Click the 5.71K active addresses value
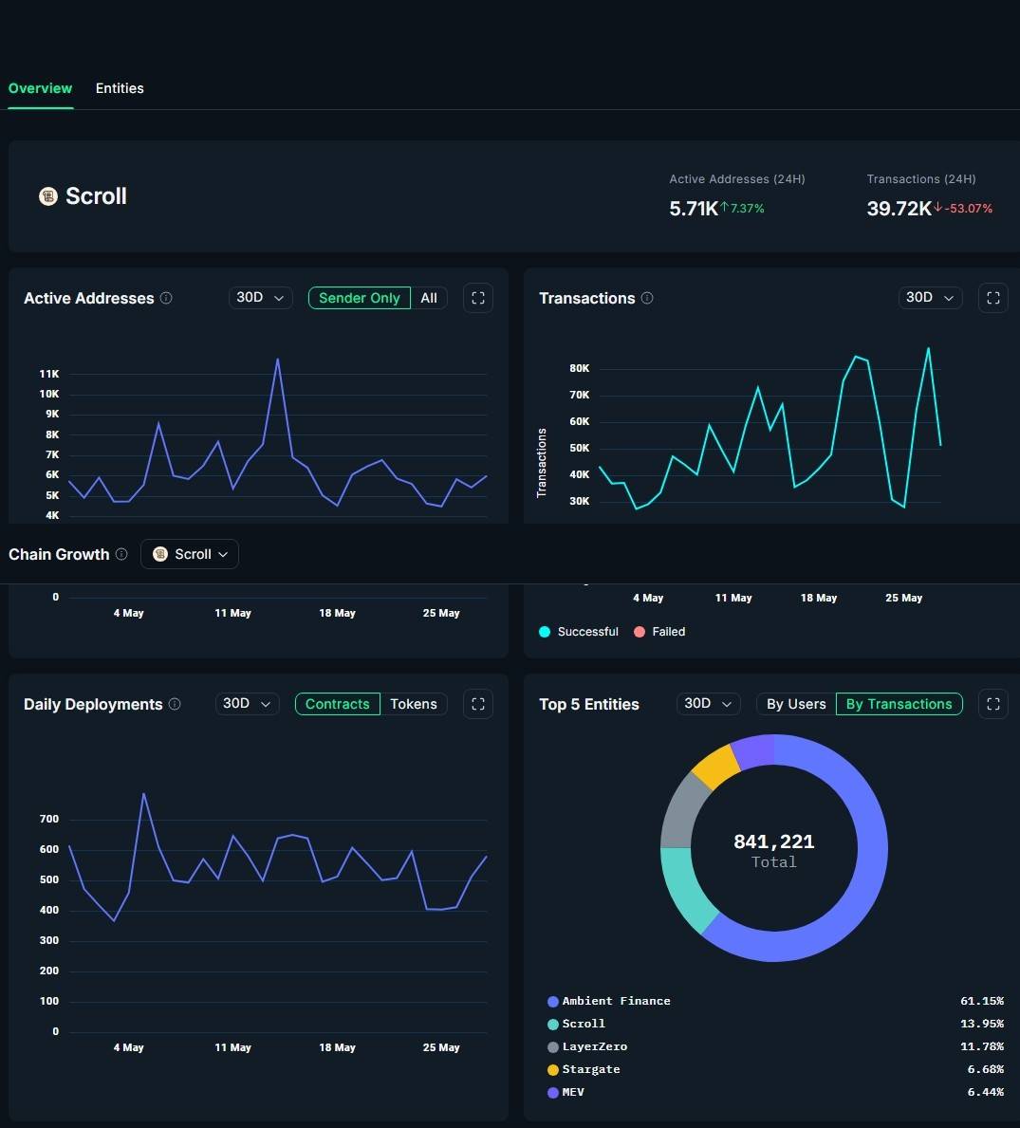 click(694, 209)
